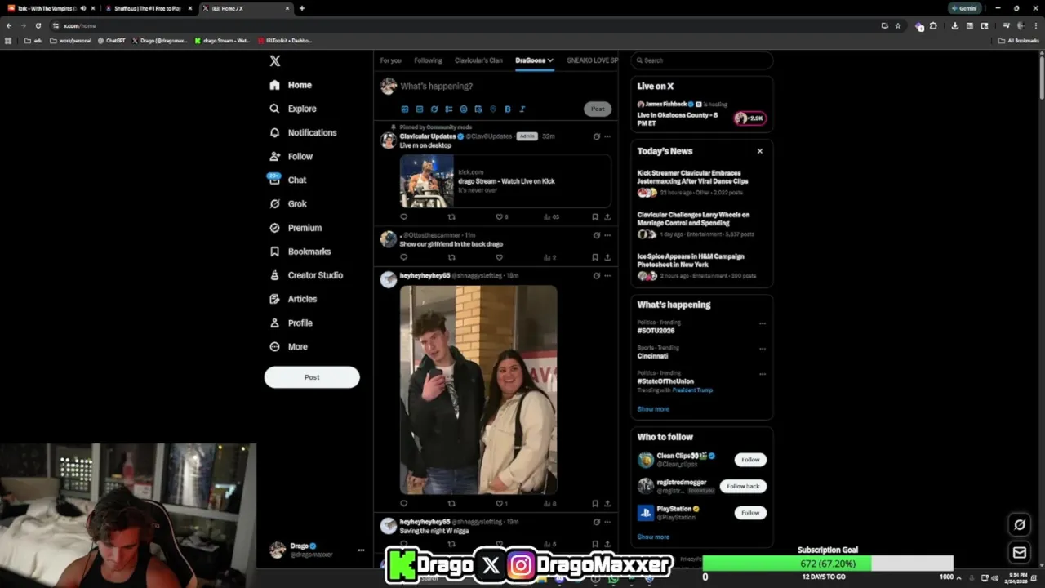Click Show more under Who to follow

pyautogui.click(x=653, y=537)
